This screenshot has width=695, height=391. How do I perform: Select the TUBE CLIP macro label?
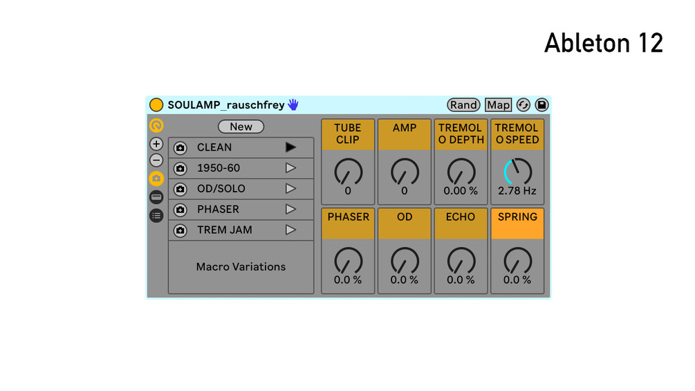coord(348,134)
